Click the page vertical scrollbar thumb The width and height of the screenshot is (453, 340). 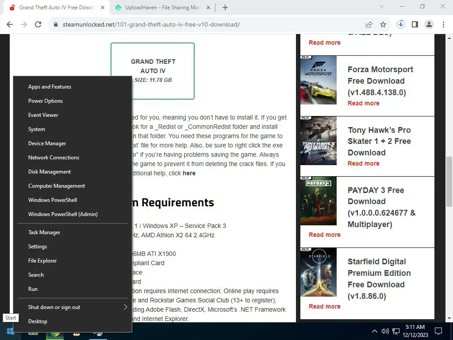(449, 182)
